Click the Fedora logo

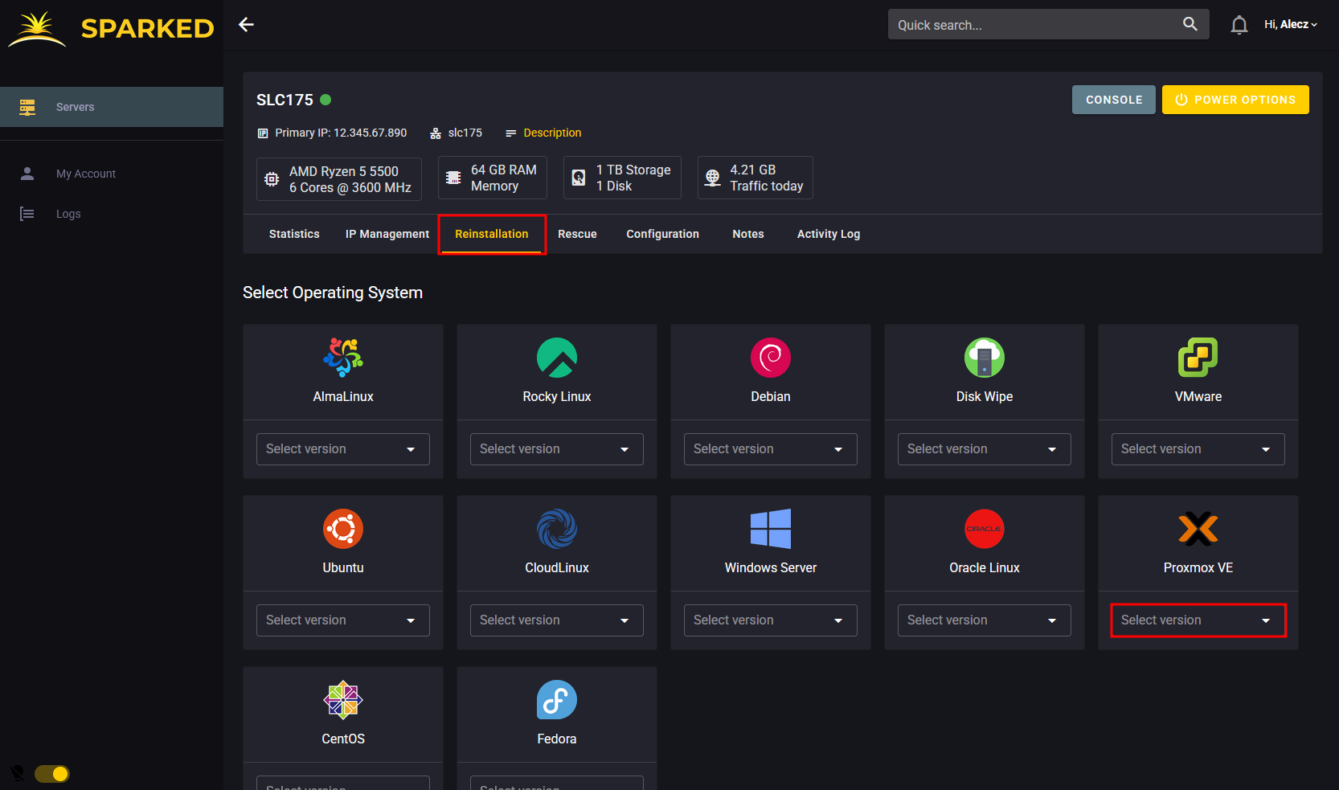point(557,700)
